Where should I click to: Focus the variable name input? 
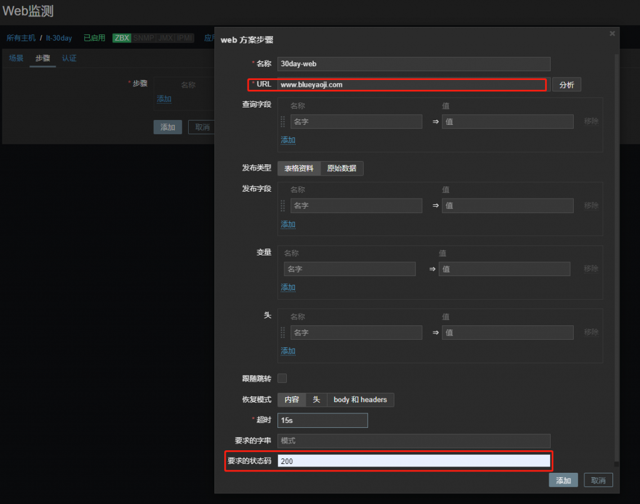pyautogui.click(x=350, y=269)
